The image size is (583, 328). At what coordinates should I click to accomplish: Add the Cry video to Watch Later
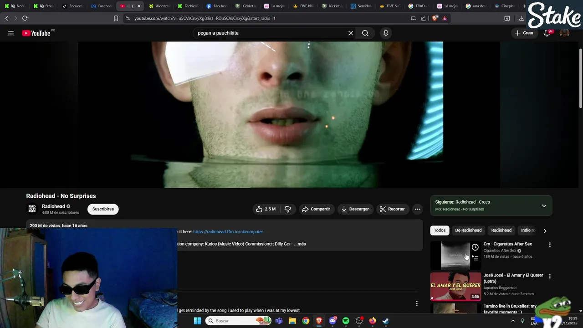click(475, 247)
